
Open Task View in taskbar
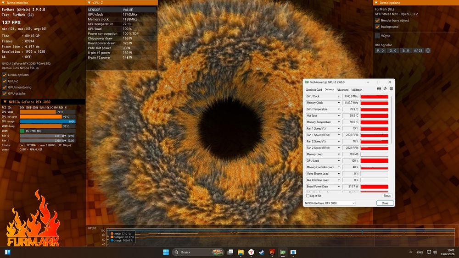click(x=230, y=252)
